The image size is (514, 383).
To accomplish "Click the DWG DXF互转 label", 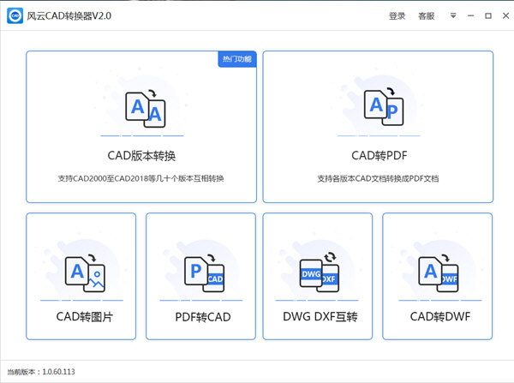I will pos(320,316).
